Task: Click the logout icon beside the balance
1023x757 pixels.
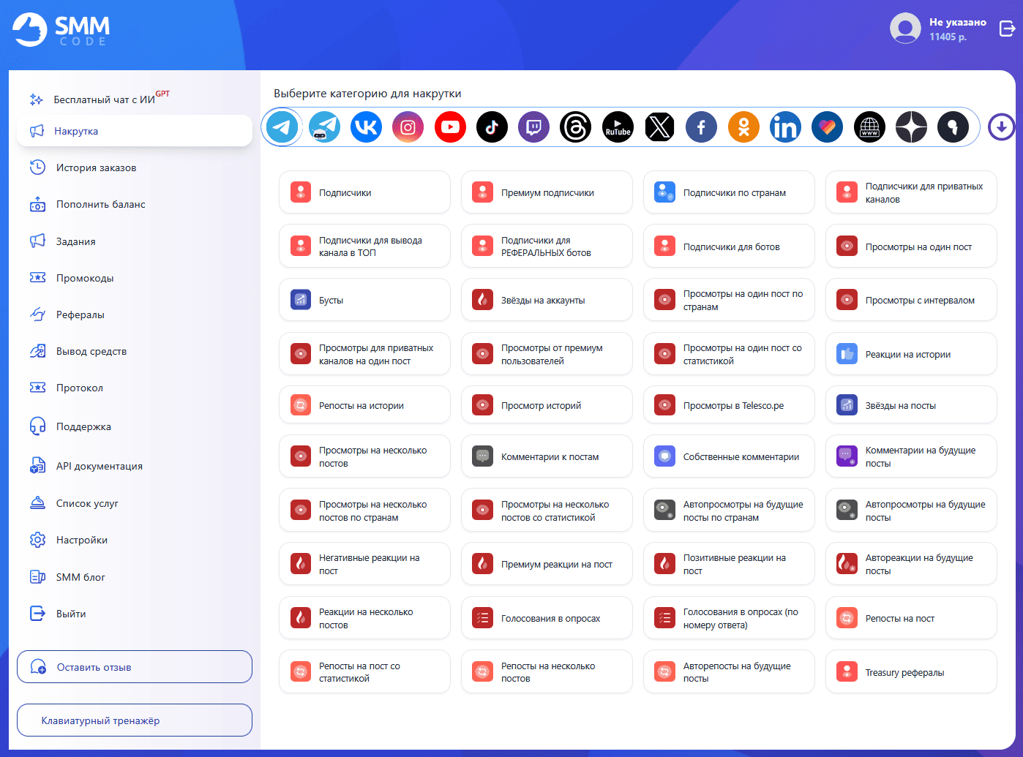Action: [1007, 29]
